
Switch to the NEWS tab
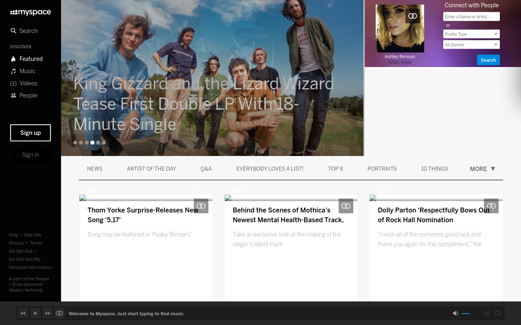coord(95,169)
